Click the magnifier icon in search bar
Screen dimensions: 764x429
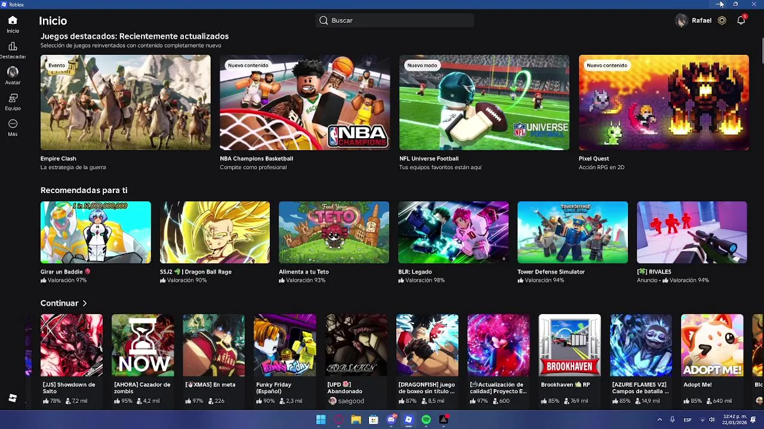pyautogui.click(x=324, y=20)
